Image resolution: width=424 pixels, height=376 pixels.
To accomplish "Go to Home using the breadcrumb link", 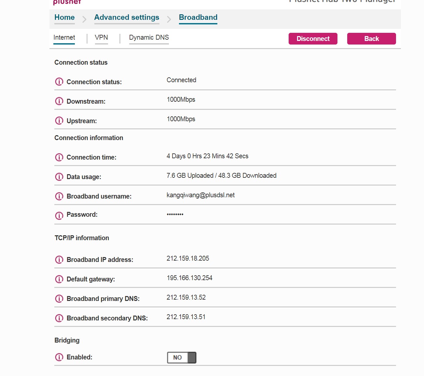I will pos(64,17).
